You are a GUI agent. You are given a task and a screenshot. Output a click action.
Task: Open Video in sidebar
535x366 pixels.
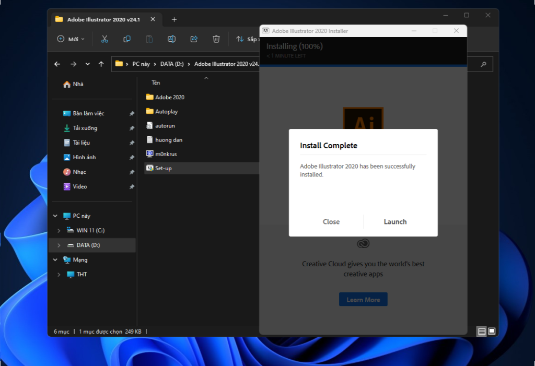coord(75,186)
